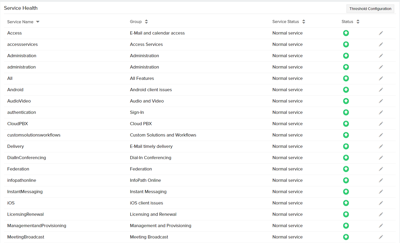Toggle sorting on the Service Status column

(304, 22)
